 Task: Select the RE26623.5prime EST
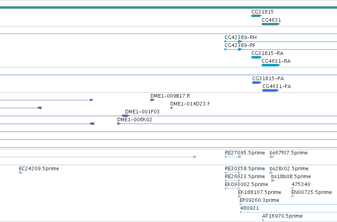(x=245, y=177)
